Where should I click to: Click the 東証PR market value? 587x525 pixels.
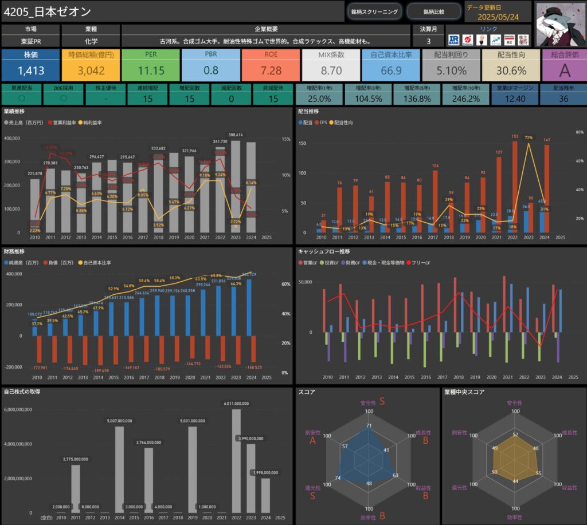31,41
